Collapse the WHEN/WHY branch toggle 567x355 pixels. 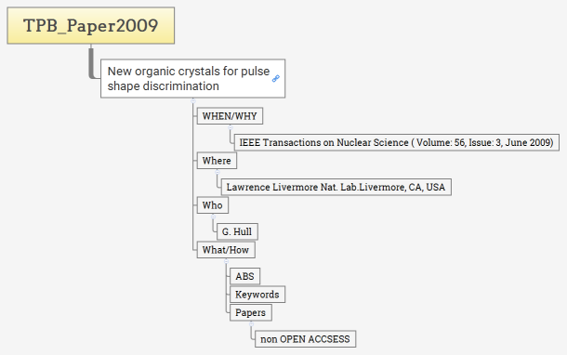point(230,127)
